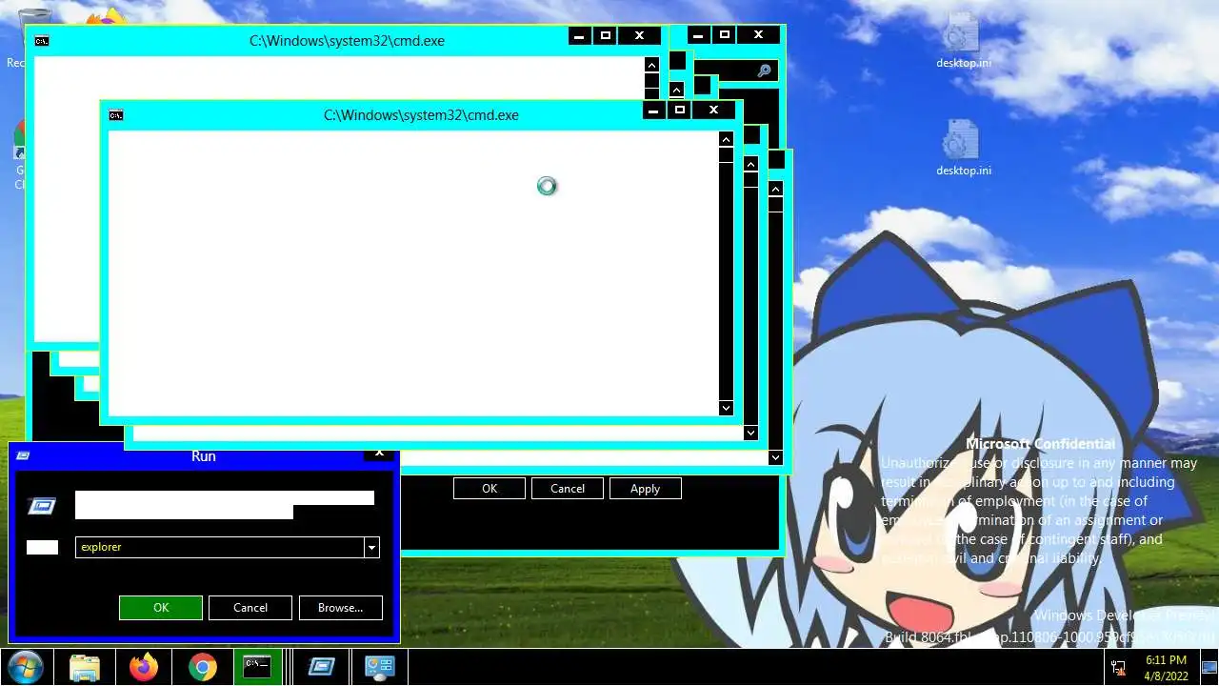Close the front cmd.exe window
1219x686 pixels.
713,111
